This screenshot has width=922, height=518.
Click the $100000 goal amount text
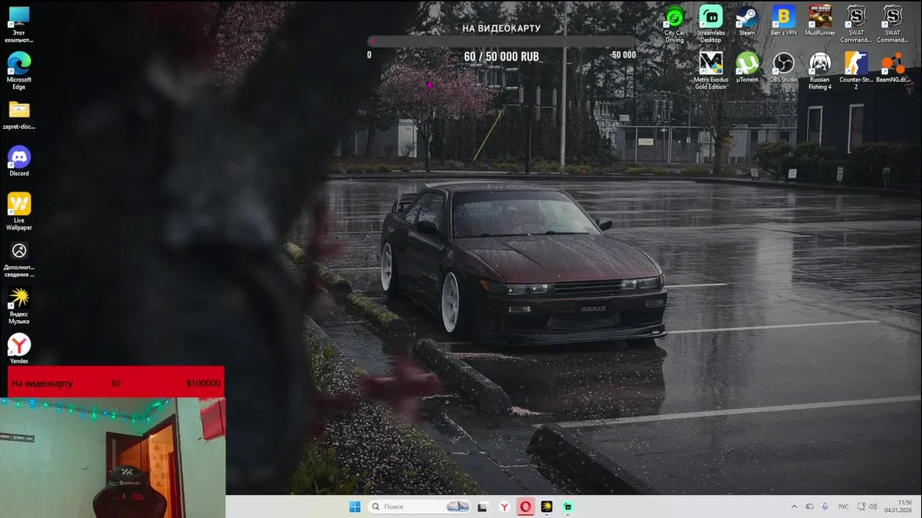(x=203, y=383)
